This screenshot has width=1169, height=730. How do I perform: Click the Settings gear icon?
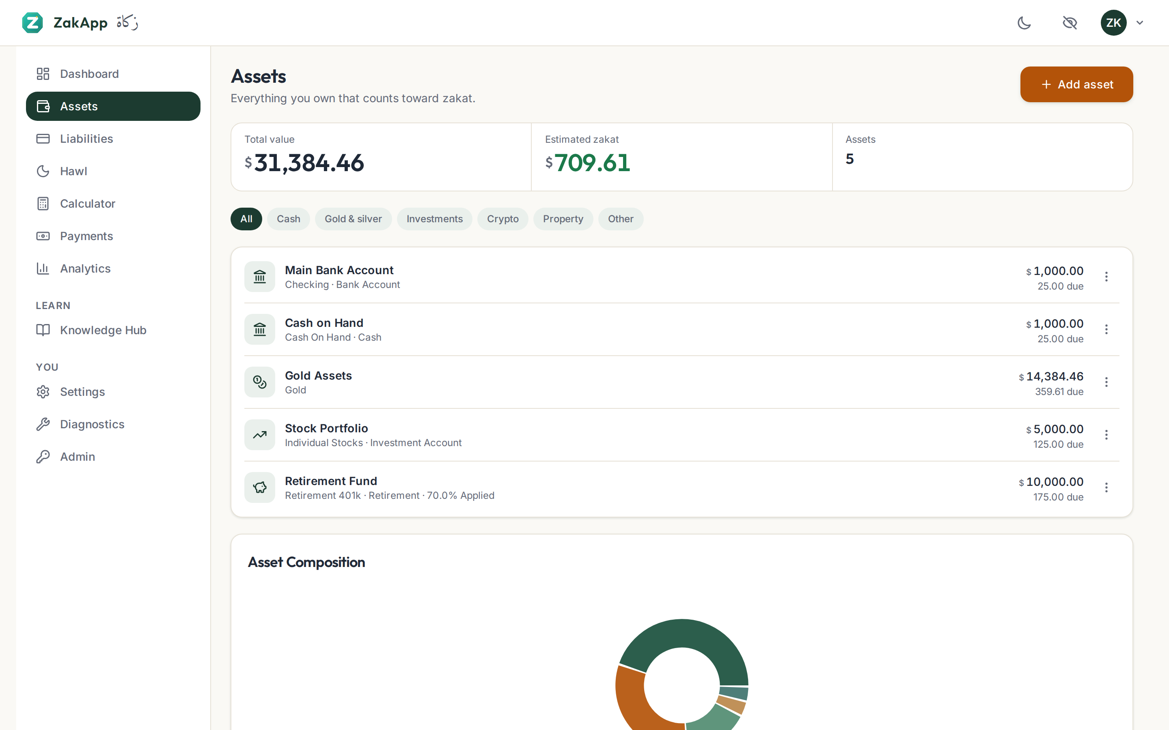pos(43,391)
